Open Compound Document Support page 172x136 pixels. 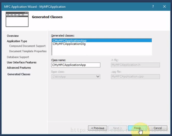click(27, 46)
